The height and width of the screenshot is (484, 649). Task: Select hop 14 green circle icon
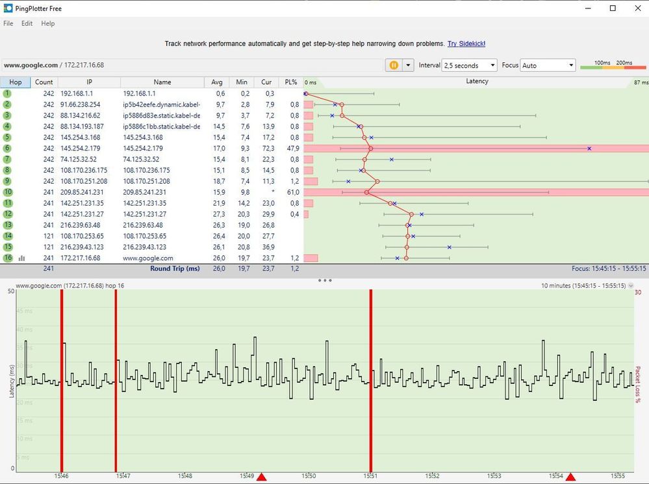(x=7, y=236)
